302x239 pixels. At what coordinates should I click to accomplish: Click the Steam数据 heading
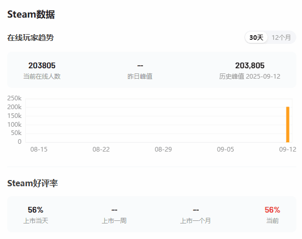coord(31,14)
